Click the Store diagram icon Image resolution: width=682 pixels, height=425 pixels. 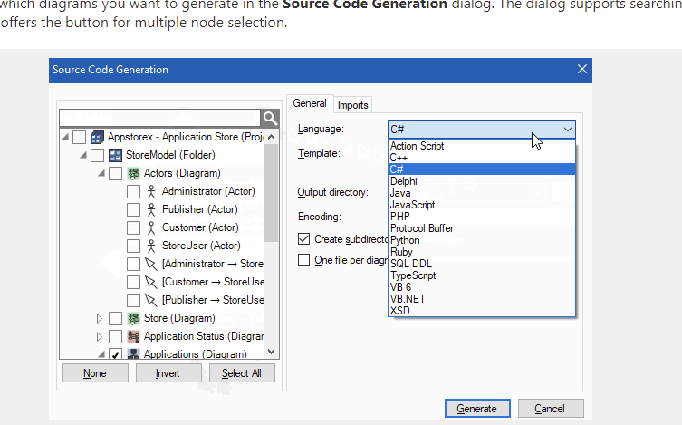133,318
